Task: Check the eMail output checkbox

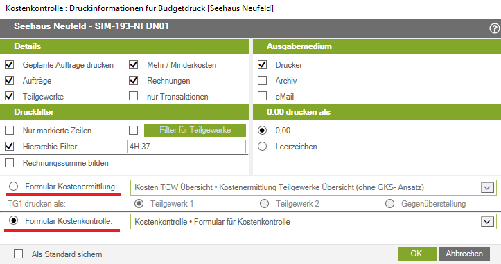Action: pos(263,96)
